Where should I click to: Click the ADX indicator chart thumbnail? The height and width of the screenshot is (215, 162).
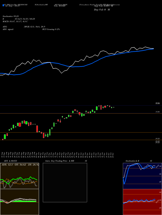pos(19,176)
